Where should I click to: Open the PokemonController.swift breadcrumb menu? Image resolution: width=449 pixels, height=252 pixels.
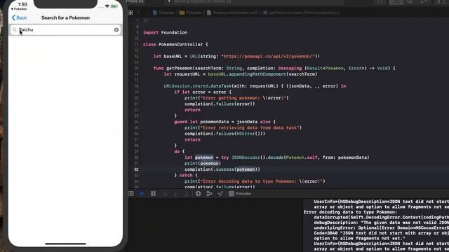click(232, 13)
